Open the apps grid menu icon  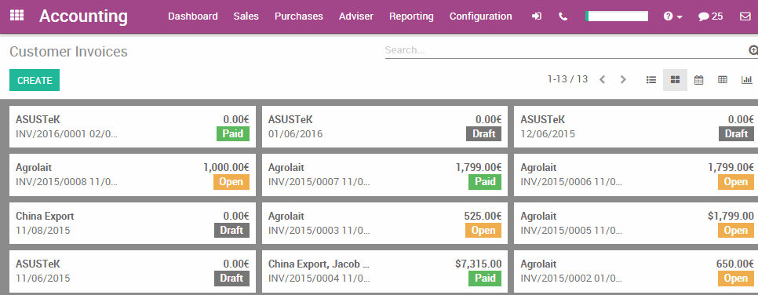[x=17, y=16]
